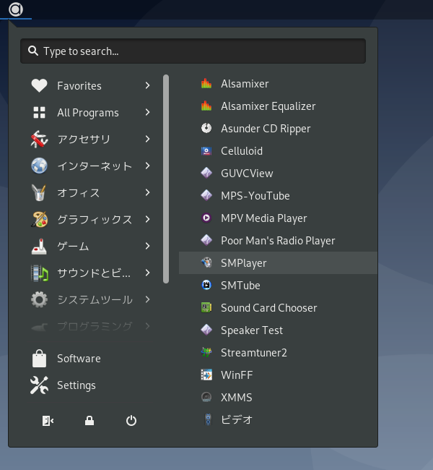Viewport: 433px width, 470px height.
Task: Launch XMMS by name
Action: pos(237,398)
